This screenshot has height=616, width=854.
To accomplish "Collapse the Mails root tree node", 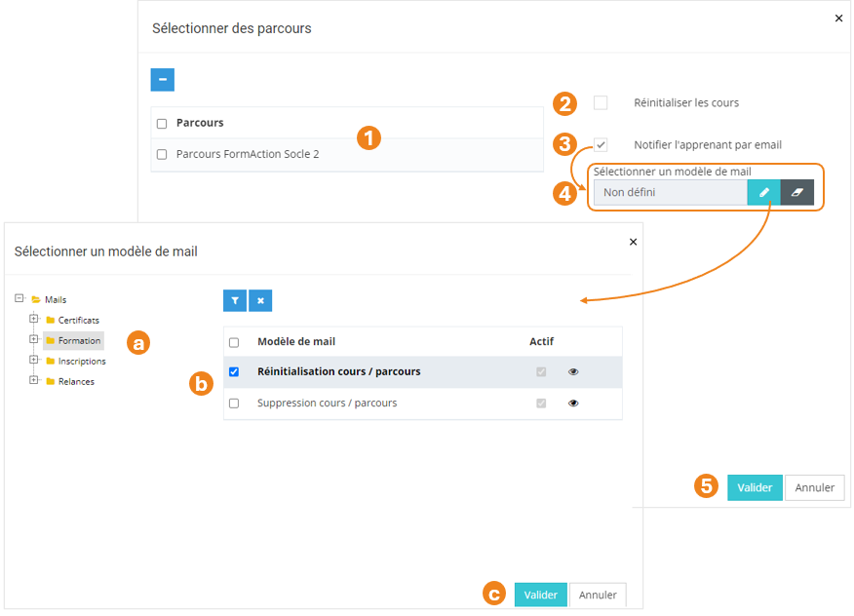I will click(20, 299).
